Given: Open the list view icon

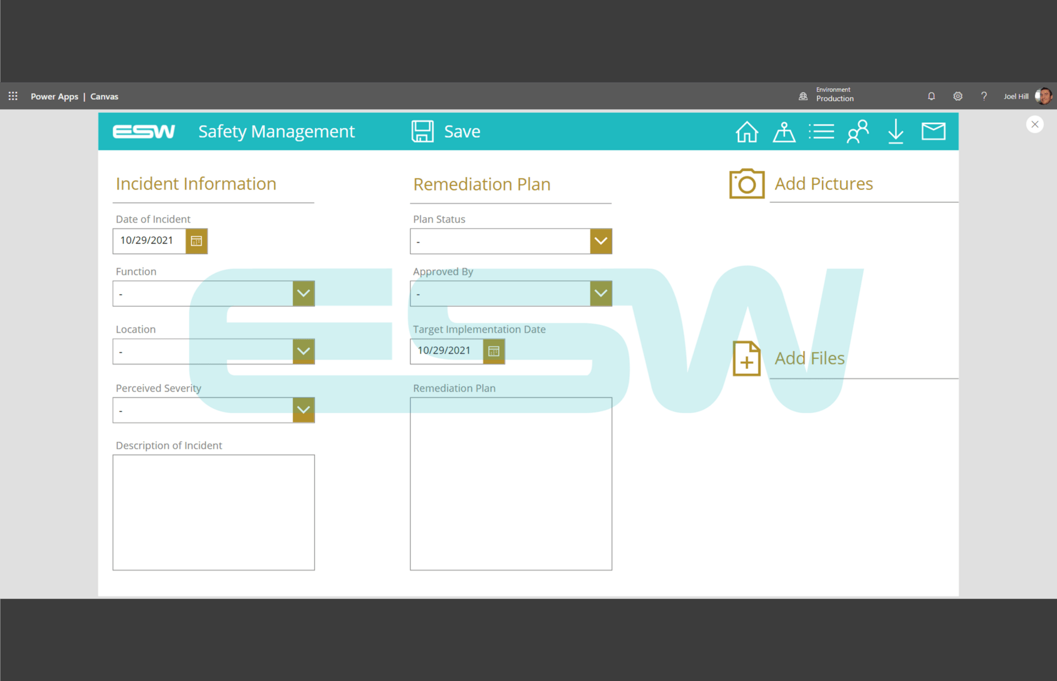Looking at the screenshot, I should pos(821,131).
